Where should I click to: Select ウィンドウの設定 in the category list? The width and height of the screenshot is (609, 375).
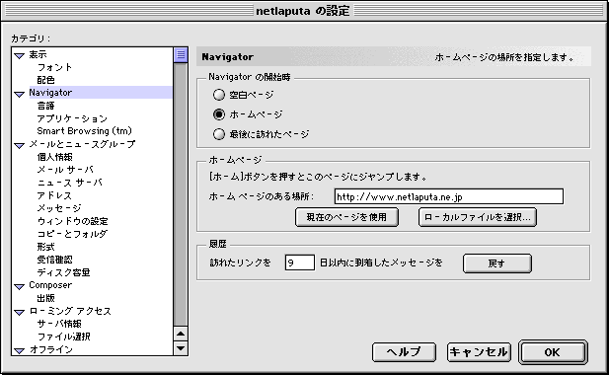[x=73, y=221]
